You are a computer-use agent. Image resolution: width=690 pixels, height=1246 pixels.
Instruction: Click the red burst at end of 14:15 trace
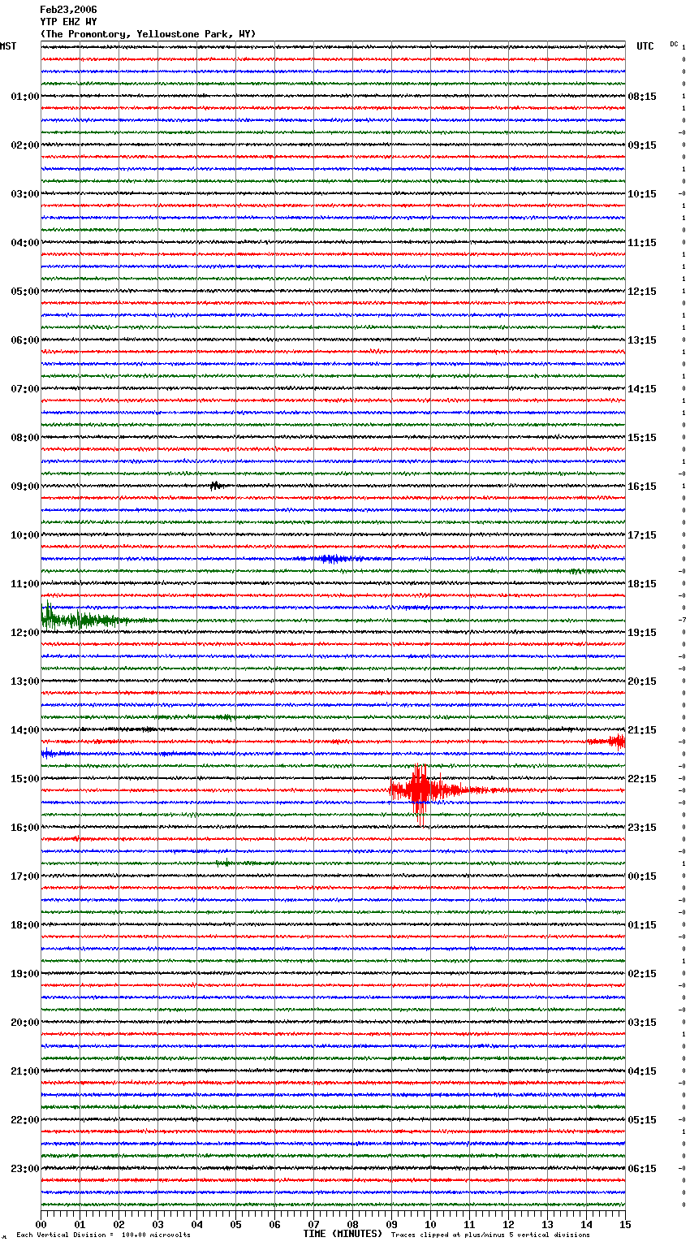click(x=607, y=741)
